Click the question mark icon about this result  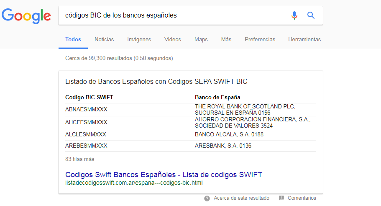point(207,198)
